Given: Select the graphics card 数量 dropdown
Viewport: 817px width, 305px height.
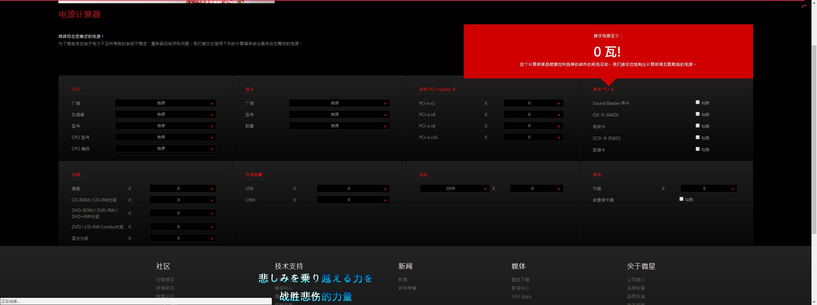Looking at the screenshot, I should click(x=339, y=126).
